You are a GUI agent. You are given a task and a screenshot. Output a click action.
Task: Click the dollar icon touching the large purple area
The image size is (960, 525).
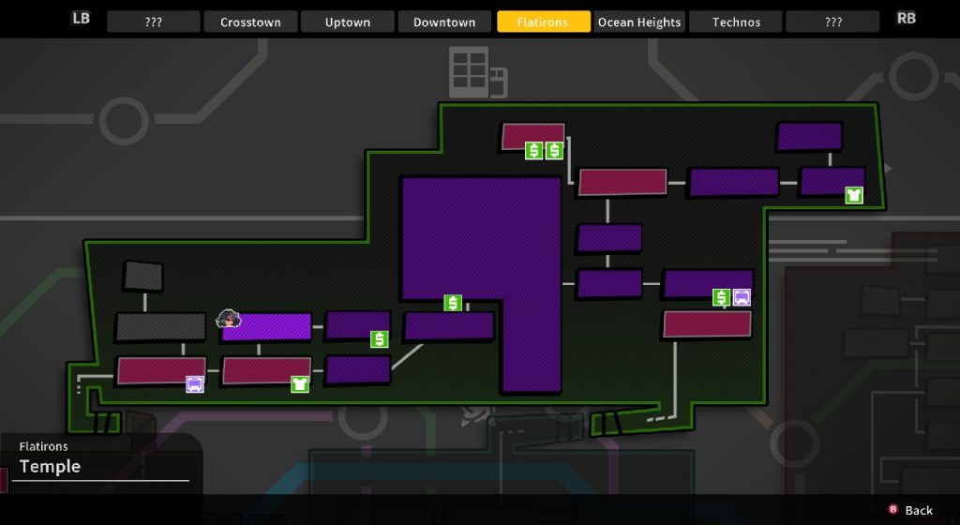pyautogui.click(x=453, y=303)
